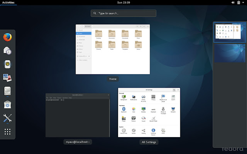Screen dimensions: 247x154
Task: Open Music folder icon in Home window
Action: click(x=138, y=34)
